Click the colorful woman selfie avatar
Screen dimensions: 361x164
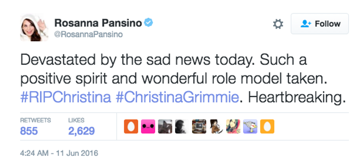tap(233, 126)
